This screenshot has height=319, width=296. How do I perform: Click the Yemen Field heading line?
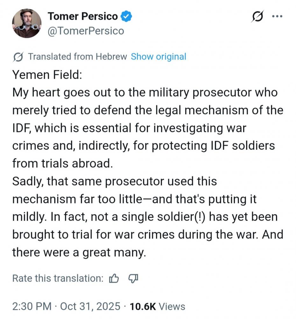pyautogui.click(x=47, y=75)
